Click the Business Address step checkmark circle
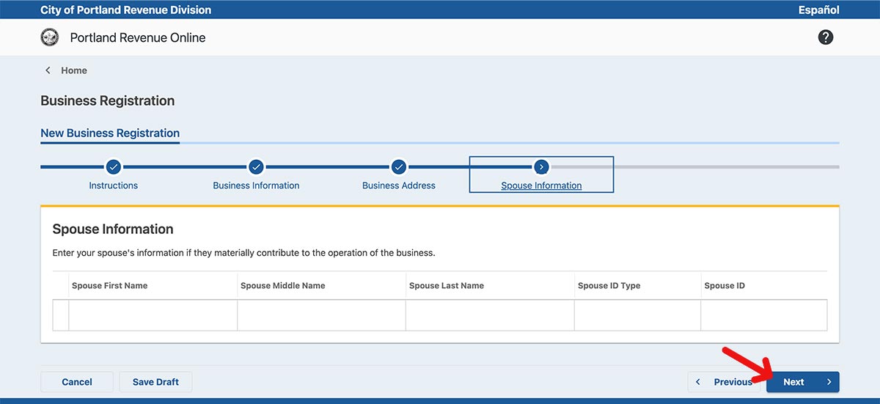This screenshot has width=880, height=404. tap(398, 166)
